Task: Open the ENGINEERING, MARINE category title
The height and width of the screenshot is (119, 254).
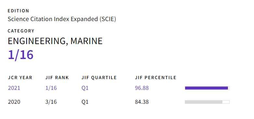Action: [x=55, y=41]
